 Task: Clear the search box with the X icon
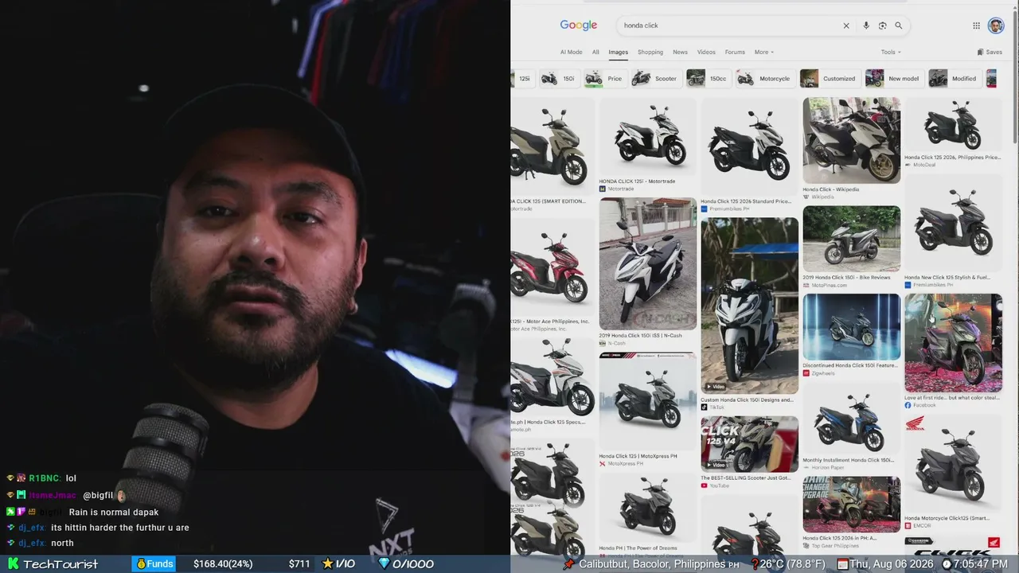(x=846, y=25)
